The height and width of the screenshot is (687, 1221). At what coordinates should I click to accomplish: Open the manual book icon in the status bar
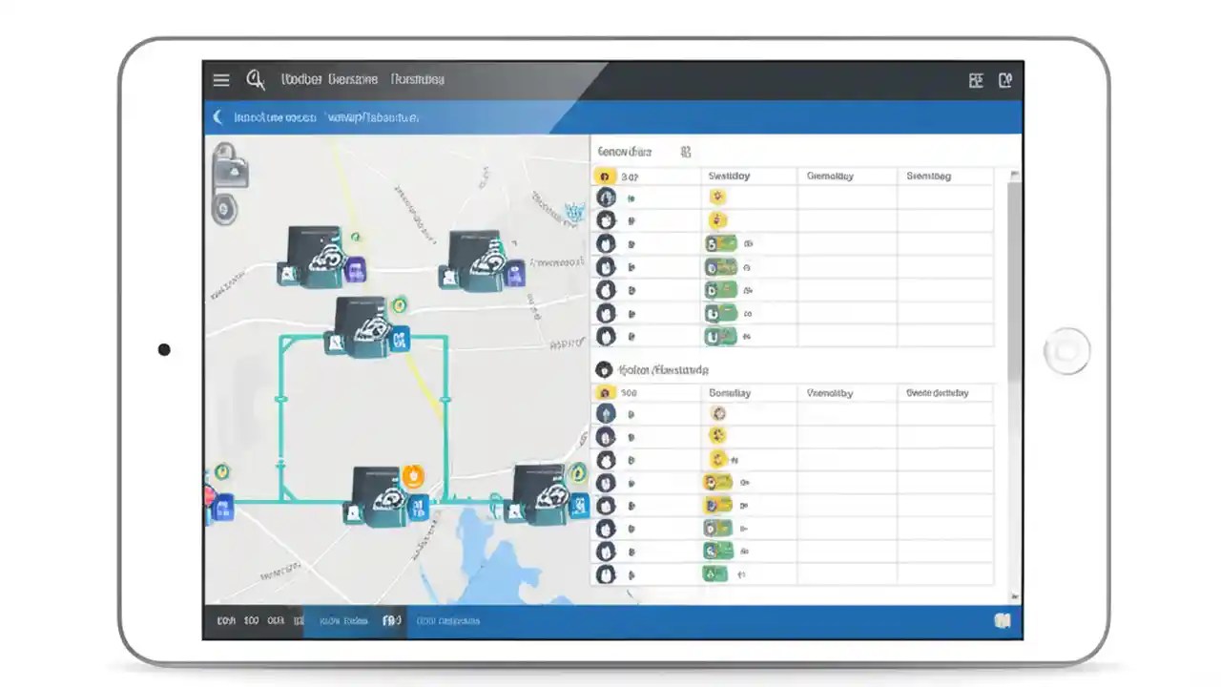[1003, 620]
